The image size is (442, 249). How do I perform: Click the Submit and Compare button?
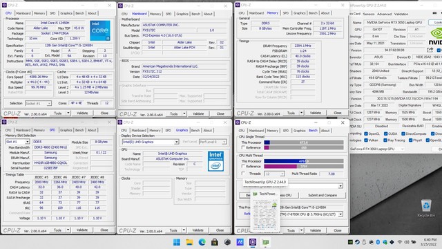323,195
